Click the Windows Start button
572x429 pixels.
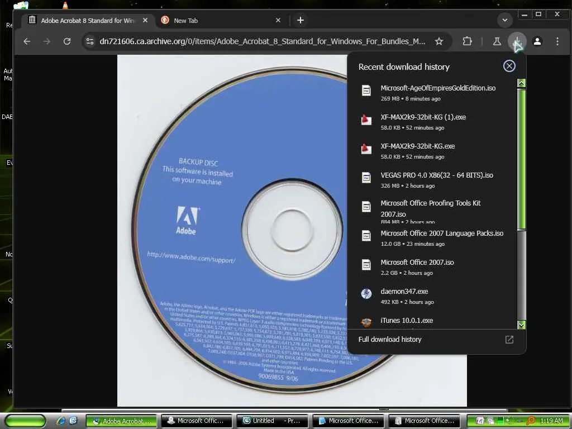point(25,421)
